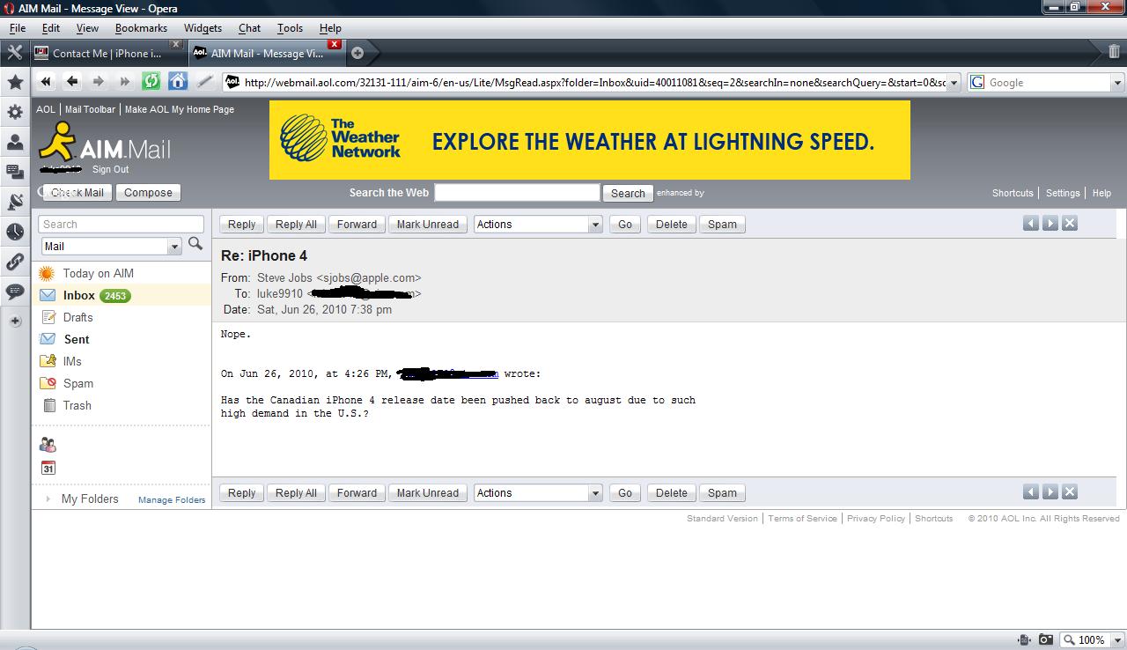This screenshot has height=650, width=1127.
Task: Open the History clock panel
Action: (x=15, y=232)
